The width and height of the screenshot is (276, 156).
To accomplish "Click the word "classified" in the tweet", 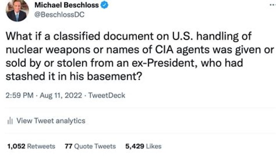I will point(77,36).
